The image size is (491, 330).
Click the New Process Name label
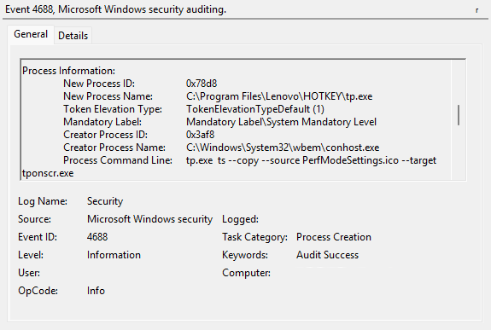point(108,96)
